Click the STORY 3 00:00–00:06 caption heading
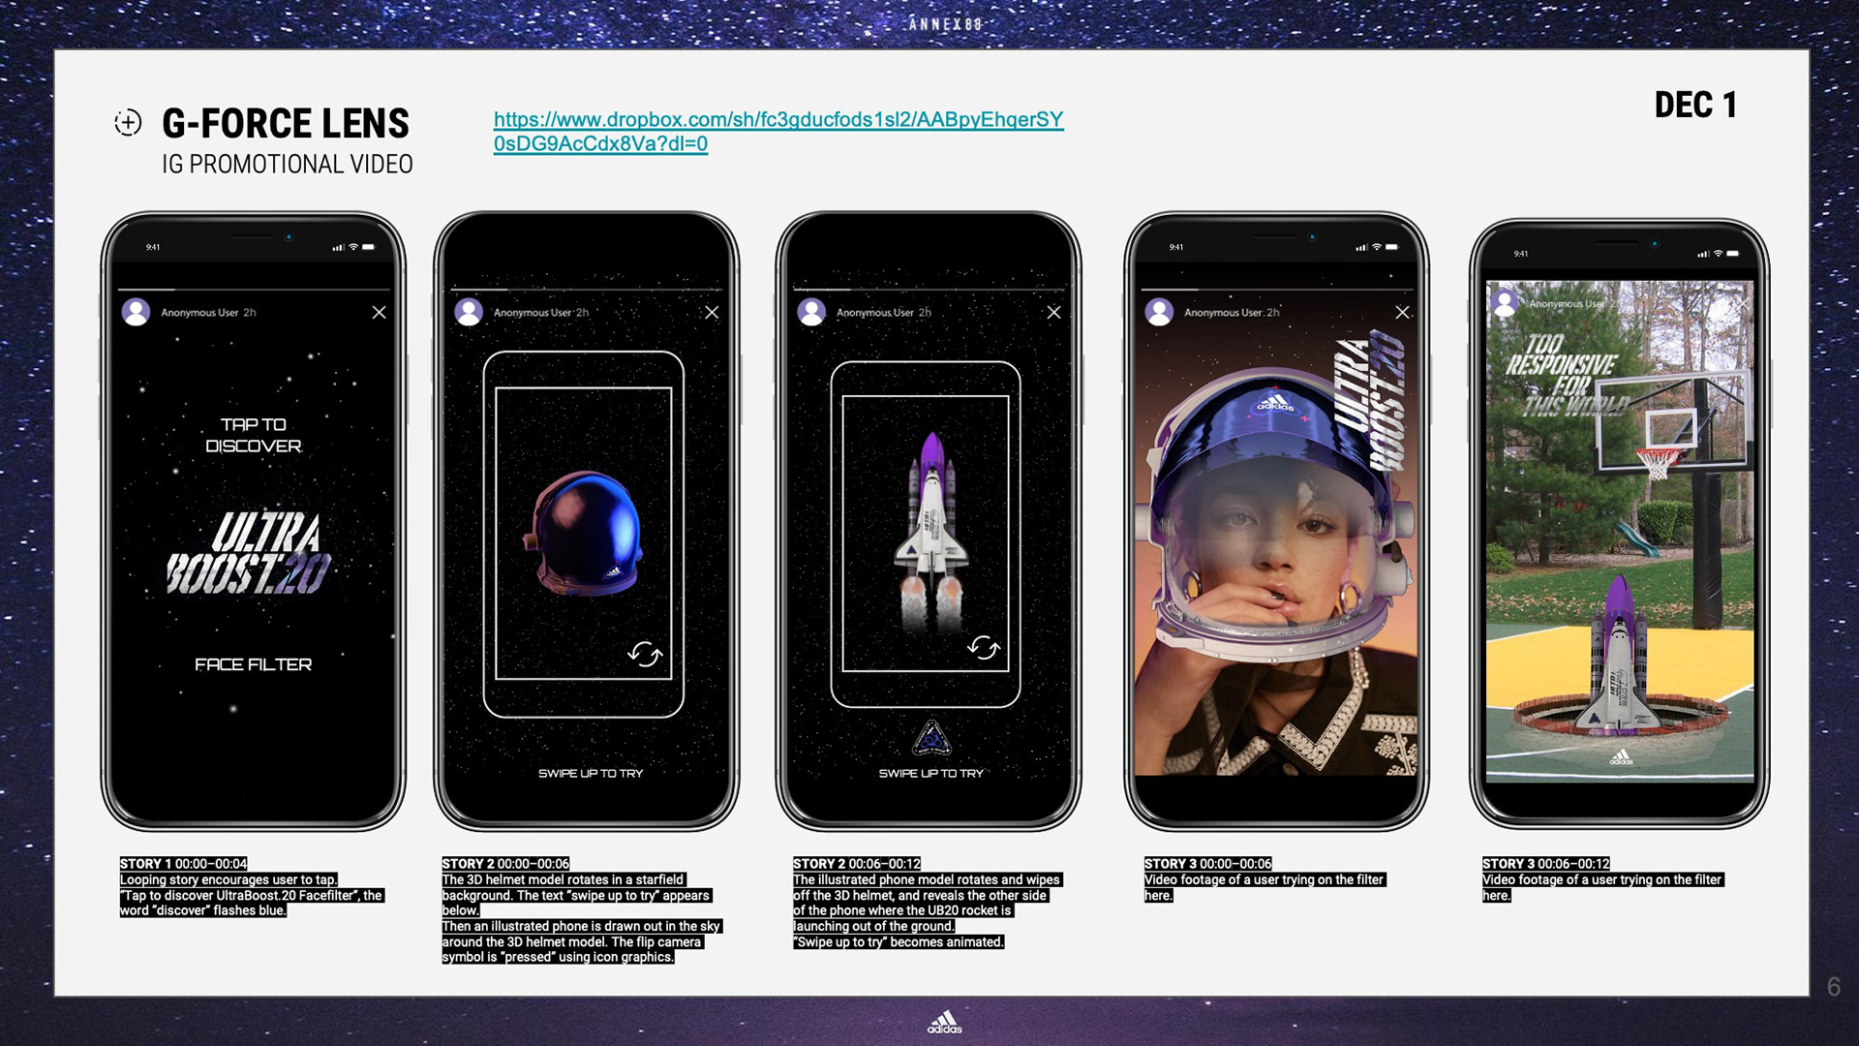This screenshot has height=1046, width=1859. (1208, 863)
